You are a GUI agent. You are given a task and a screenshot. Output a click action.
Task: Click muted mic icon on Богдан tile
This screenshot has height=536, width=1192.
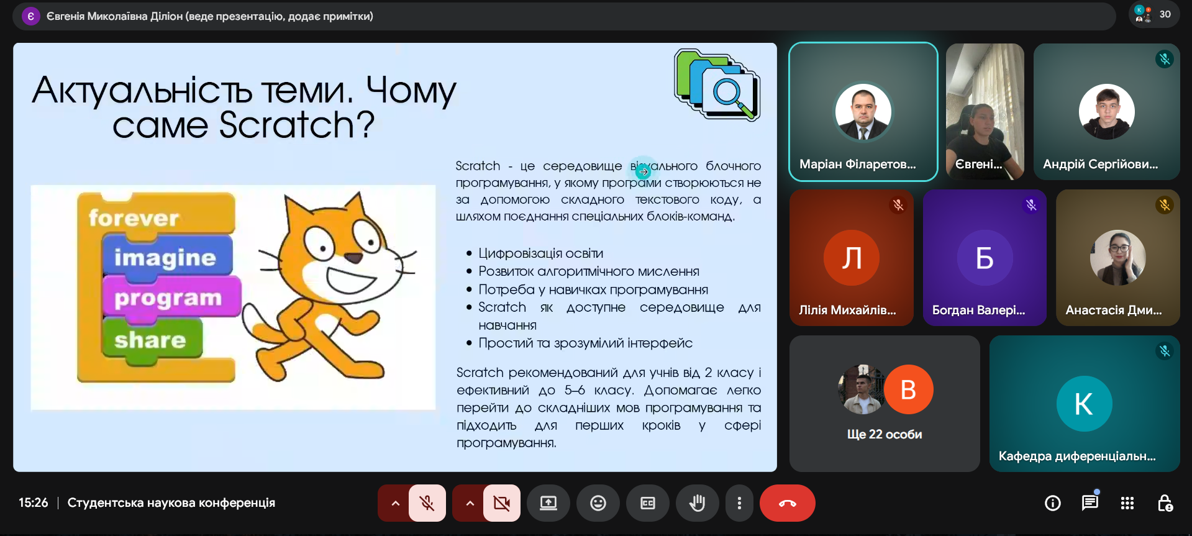click(x=1031, y=205)
